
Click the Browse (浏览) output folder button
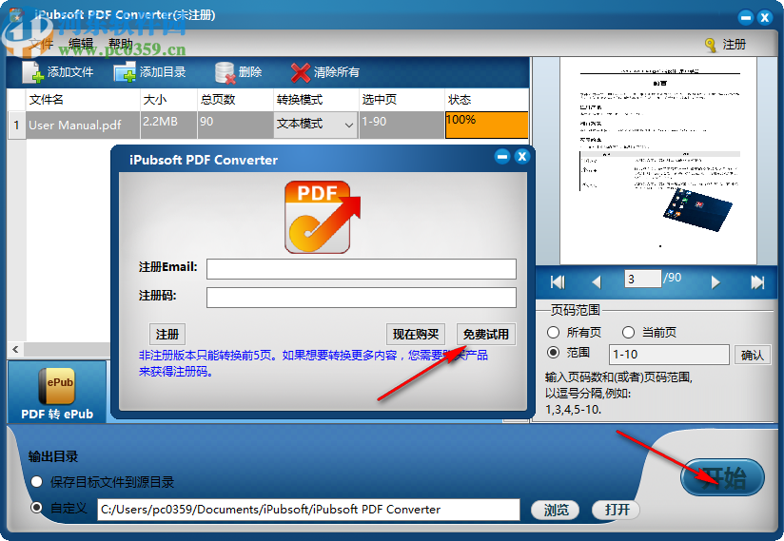point(556,510)
